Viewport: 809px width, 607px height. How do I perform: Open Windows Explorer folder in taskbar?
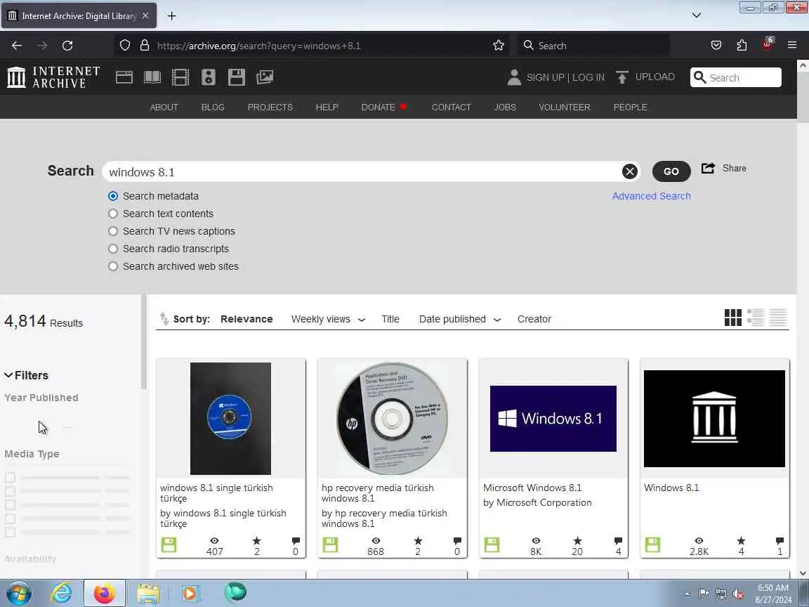pyautogui.click(x=148, y=593)
